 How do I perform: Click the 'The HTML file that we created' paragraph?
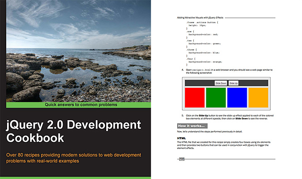coord(224,145)
